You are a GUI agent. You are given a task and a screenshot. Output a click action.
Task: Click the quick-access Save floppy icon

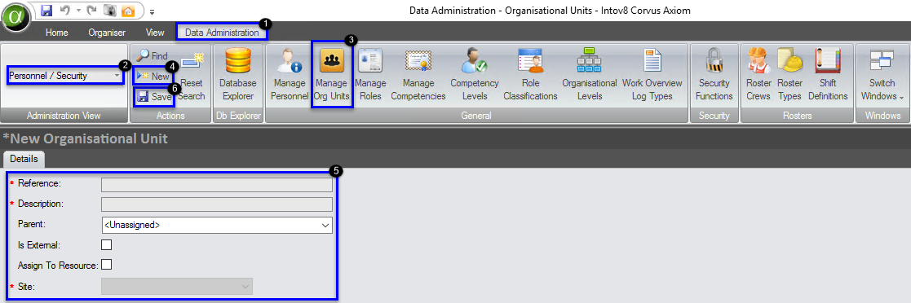pyautogui.click(x=47, y=11)
